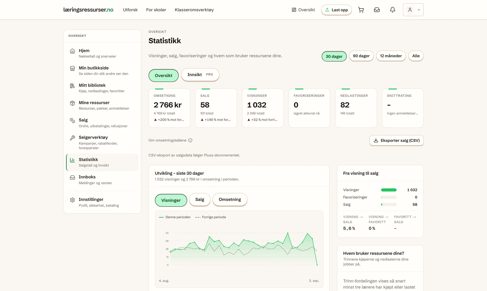The height and width of the screenshot is (291, 487).
Task: Show the Omsetning chart series
Action: click(230, 199)
